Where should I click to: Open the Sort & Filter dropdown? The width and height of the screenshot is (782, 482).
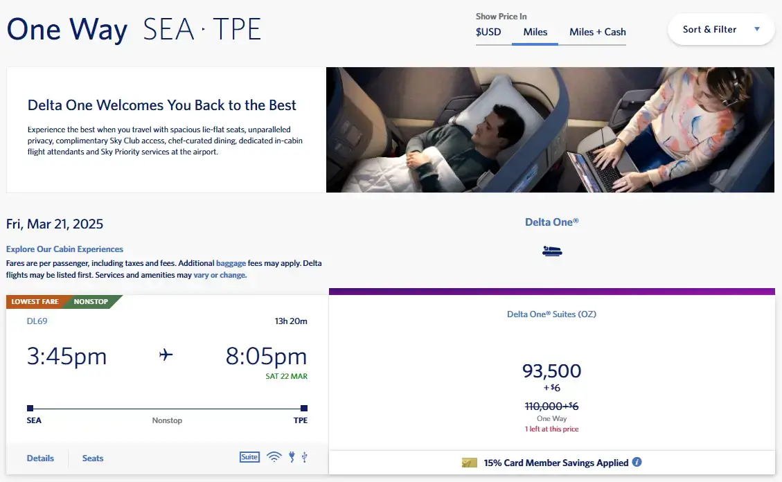coord(721,29)
